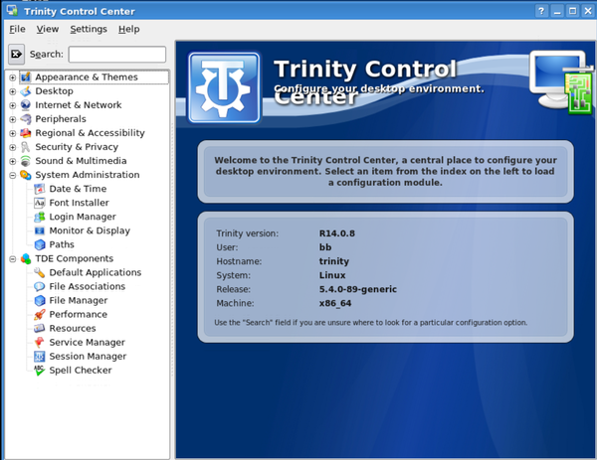Click the Peripherals icon
Viewport: 597px width, 460px height.
click(26, 119)
